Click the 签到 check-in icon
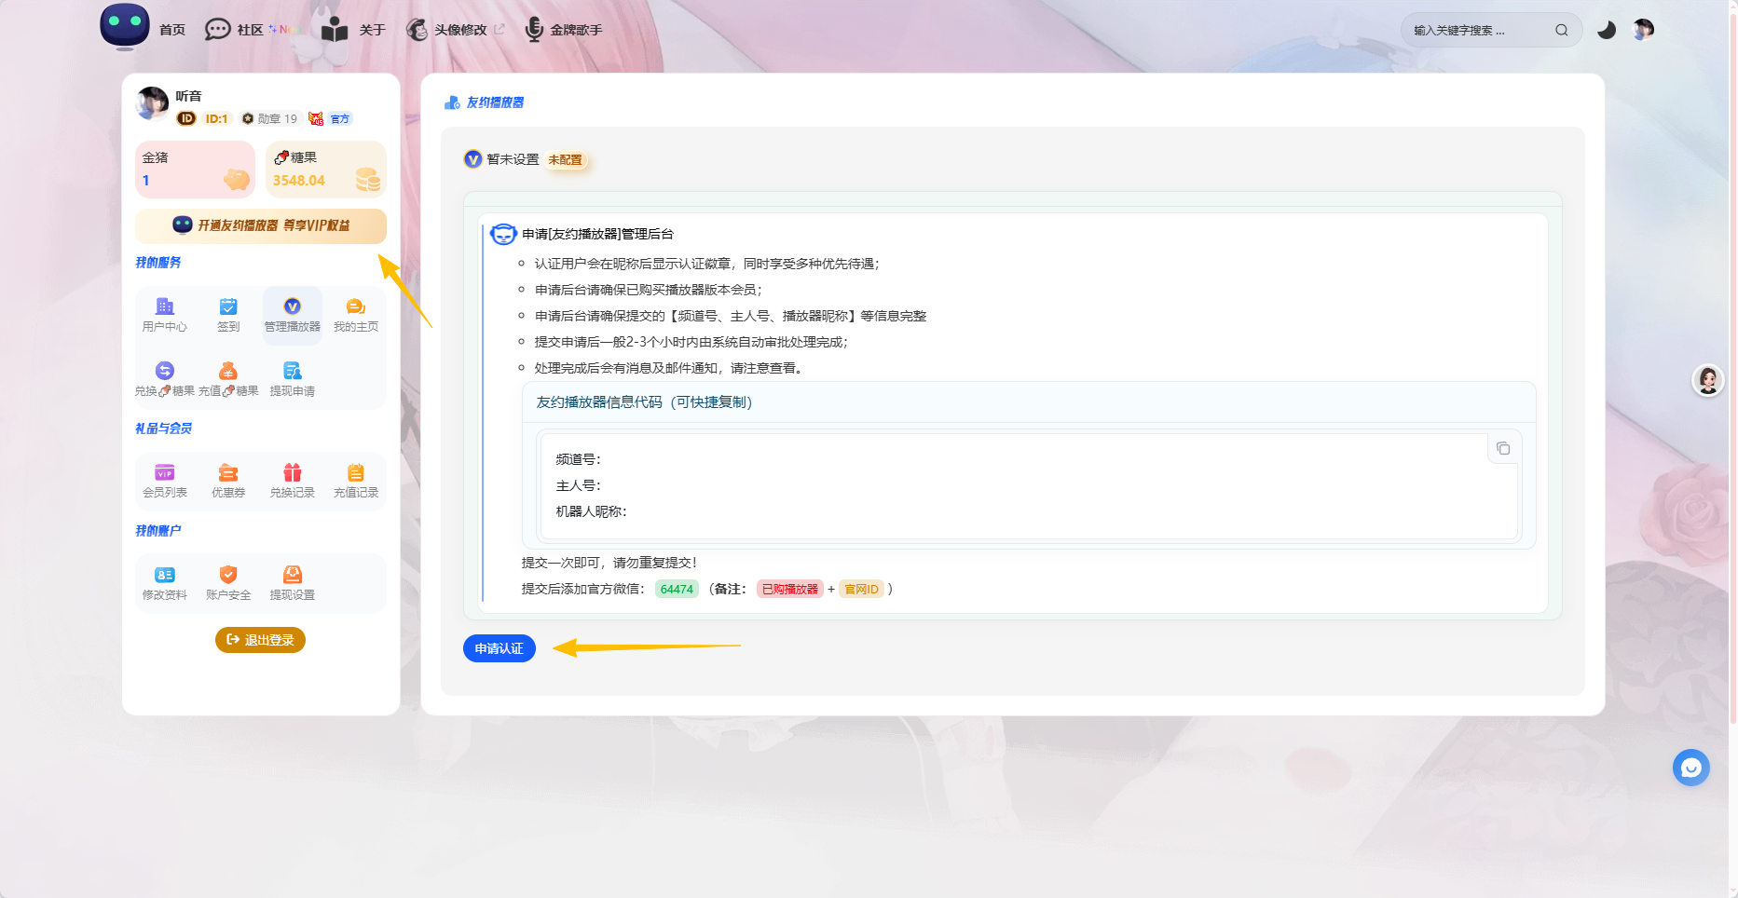The image size is (1738, 898). 228,315
